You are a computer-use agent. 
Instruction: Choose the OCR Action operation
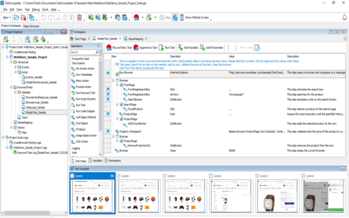point(82,141)
